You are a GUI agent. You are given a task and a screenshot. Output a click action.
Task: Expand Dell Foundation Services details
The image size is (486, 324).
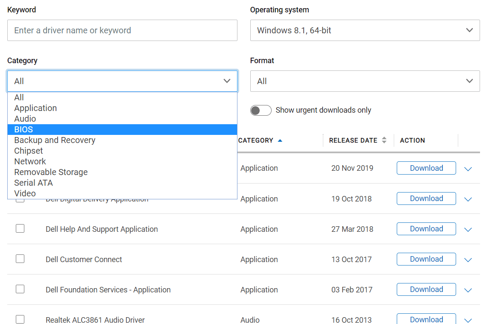click(x=468, y=290)
